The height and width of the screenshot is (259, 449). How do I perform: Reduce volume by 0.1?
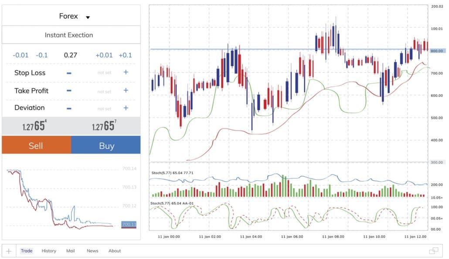(x=42, y=55)
